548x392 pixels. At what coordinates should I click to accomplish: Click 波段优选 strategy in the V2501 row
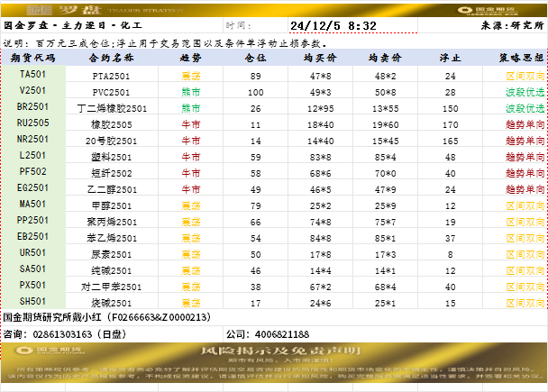coord(525,92)
